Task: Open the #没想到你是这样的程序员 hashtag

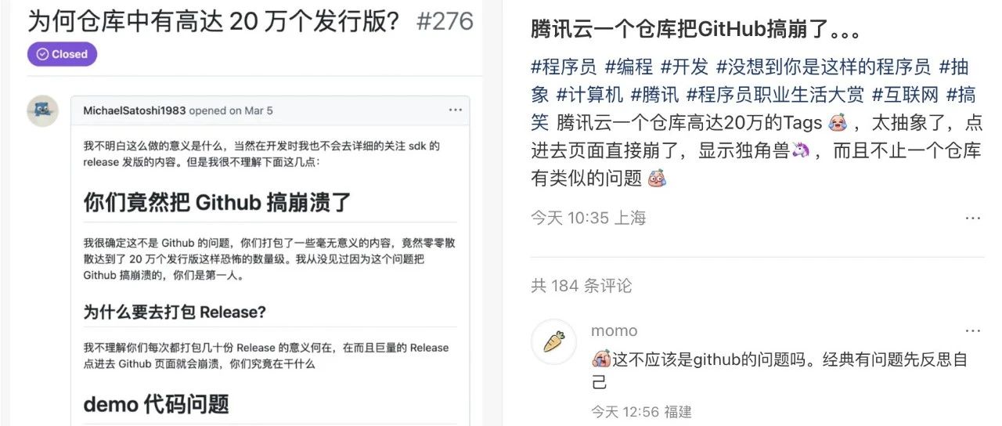Action: [x=824, y=67]
